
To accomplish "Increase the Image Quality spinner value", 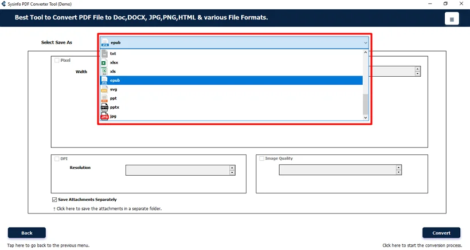I will [x=398, y=168].
